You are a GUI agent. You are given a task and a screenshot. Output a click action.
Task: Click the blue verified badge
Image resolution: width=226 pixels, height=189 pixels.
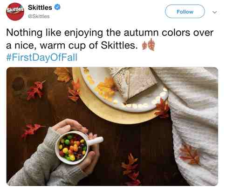pos(57,7)
